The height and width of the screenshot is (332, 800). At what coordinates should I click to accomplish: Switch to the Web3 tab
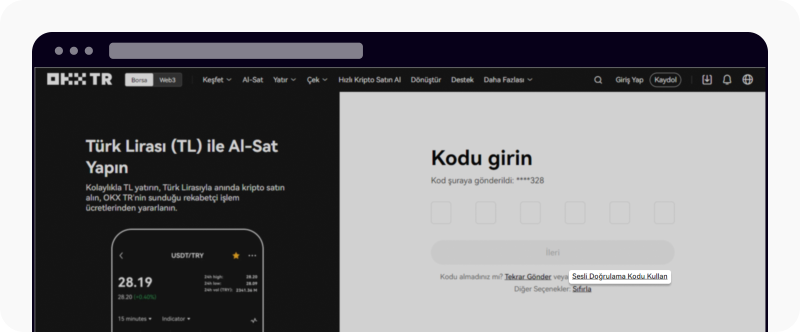click(x=167, y=80)
